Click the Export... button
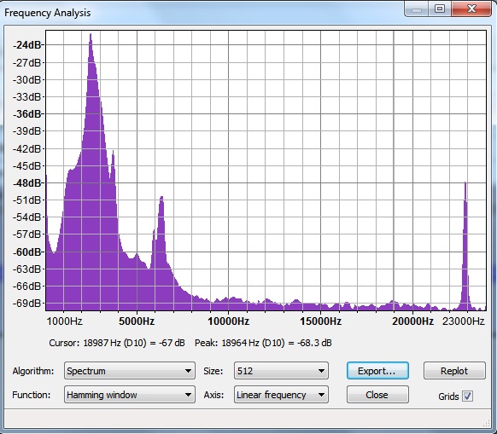The height and width of the screenshot is (434, 497). click(x=377, y=371)
